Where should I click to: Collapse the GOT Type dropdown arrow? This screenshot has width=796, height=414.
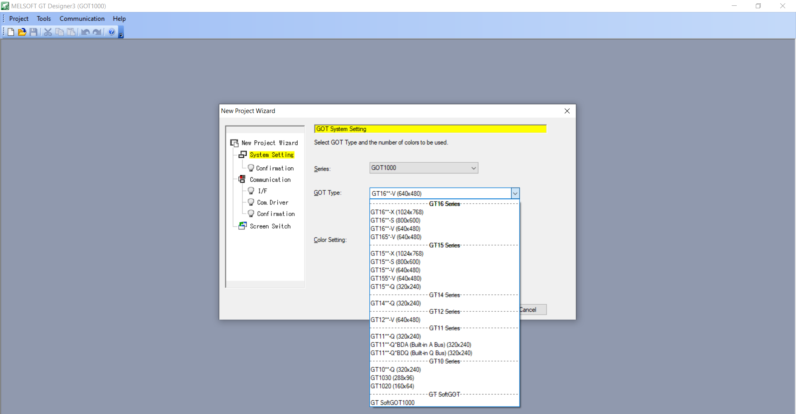tap(515, 193)
